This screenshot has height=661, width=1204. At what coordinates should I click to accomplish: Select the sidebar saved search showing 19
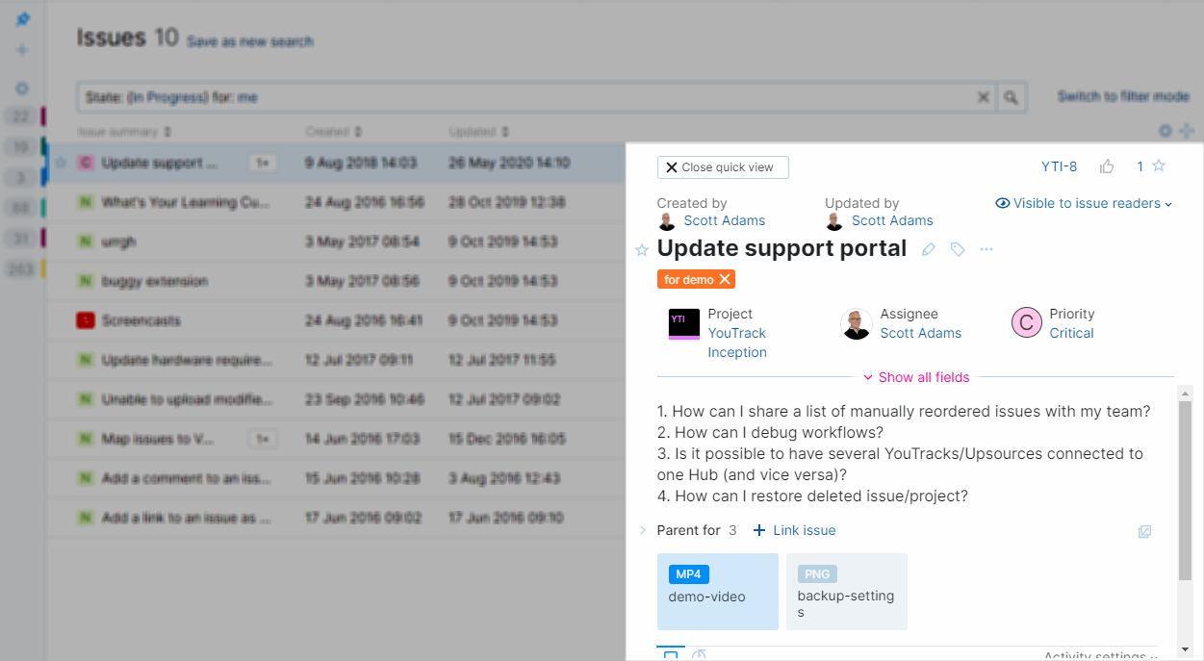(x=22, y=147)
